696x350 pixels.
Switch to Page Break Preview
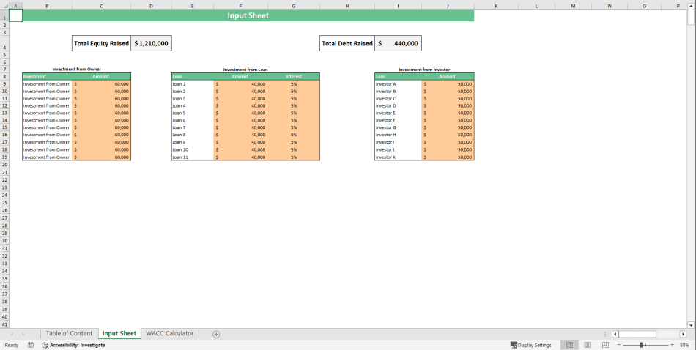click(x=604, y=345)
